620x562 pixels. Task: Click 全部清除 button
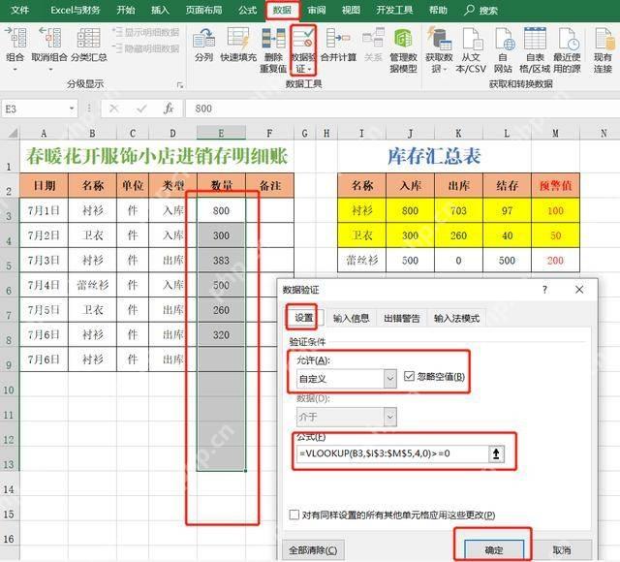click(313, 550)
